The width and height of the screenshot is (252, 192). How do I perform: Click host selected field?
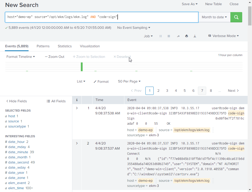coord(12,116)
